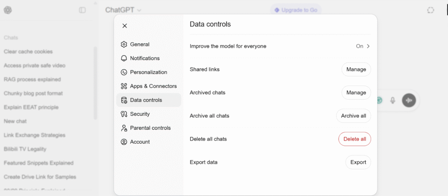This screenshot has width=448, height=196.
Task: Switch to the Security tab
Action: pos(140,114)
